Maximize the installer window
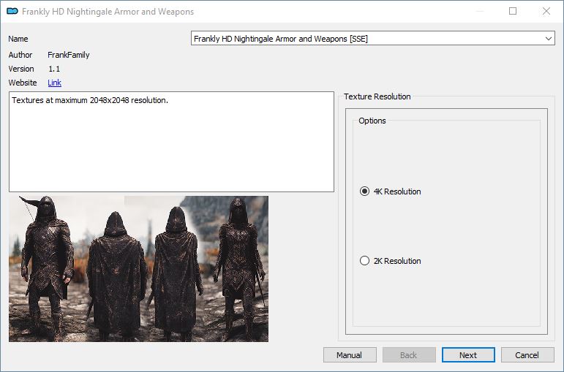Screen dimensions: 564x372 (513, 11)
